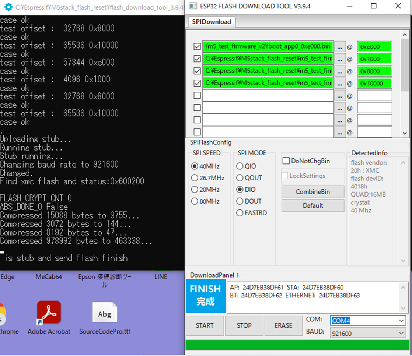This screenshot has height=356, width=412.
Task: Click the STOP button
Action: point(244,325)
